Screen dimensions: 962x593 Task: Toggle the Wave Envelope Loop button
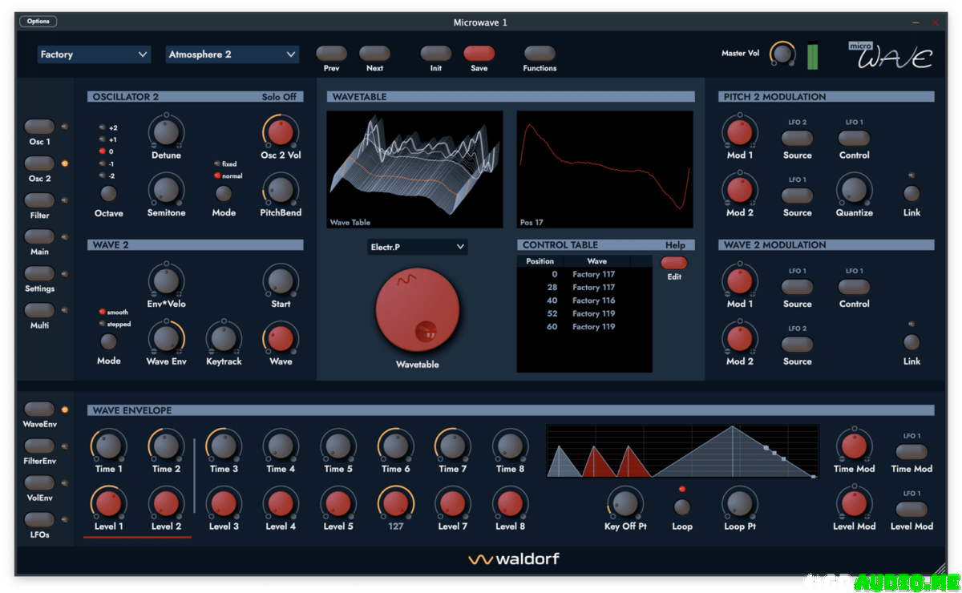click(x=682, y=506)
